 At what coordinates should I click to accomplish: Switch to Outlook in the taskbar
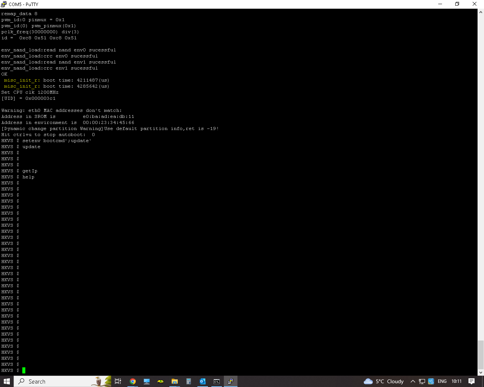[202, 381]
